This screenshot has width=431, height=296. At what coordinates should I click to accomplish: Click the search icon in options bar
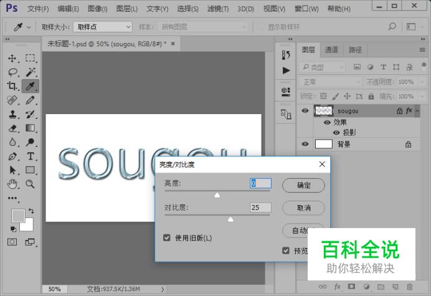(x=392, y=26)
